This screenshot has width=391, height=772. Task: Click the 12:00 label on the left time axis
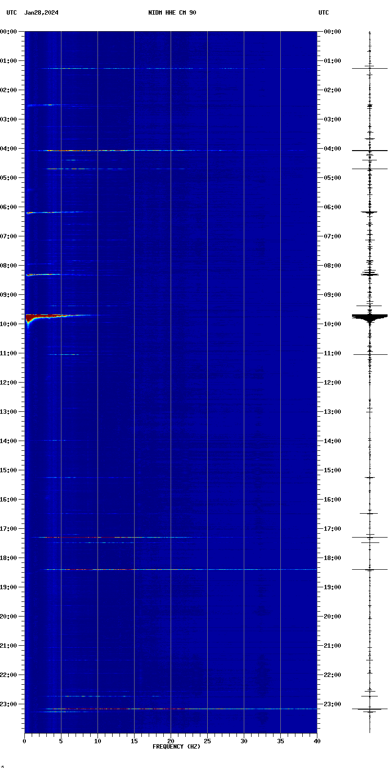click(9, 383)
